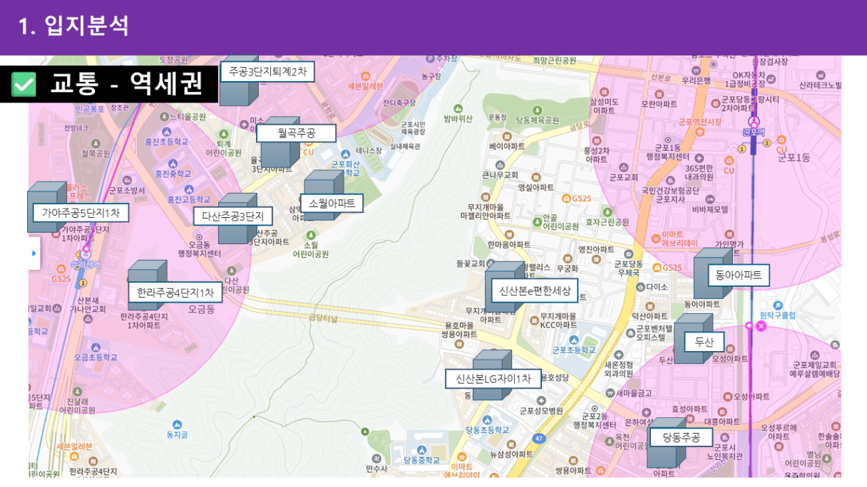Select the 1. 입지분석 slide title
Screen dimensions: 867x487
tap(73, 26)
